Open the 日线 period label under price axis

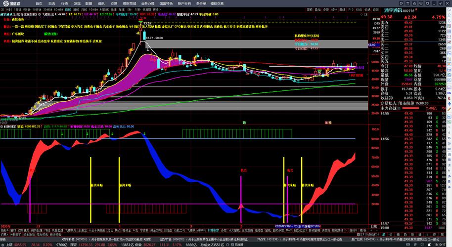point(373,227)
